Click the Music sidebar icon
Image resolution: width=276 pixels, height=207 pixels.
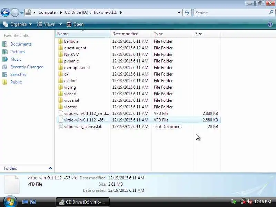[x=5, y=59]
